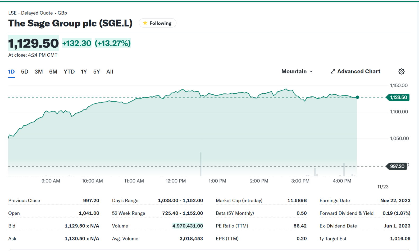Click the LSE - Delayed Quote label
The height and width of the screenshot is (251, 419).
(x=30, y=13)
